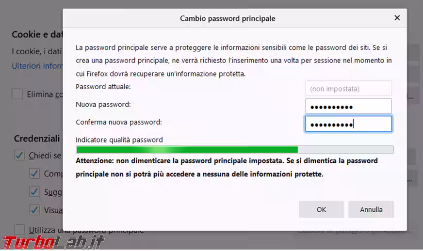Click the Indicatore qualità password label
Image resolution: width=423 pixels, height=251 pixels.
(119, 140)
